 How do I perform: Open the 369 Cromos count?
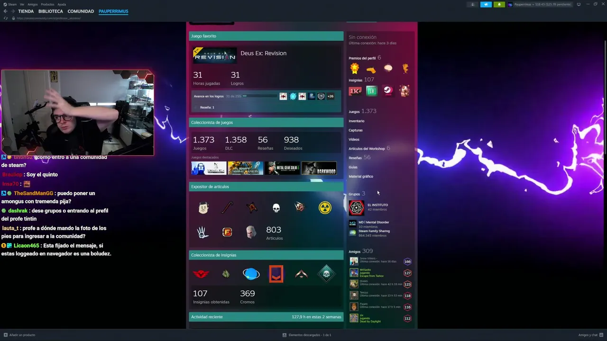[x=248, y=296]
